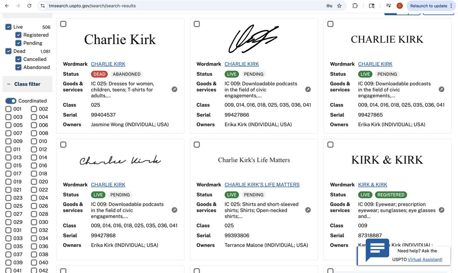
Task: Uncheck the Registered filter
Action: pos(18,35)
